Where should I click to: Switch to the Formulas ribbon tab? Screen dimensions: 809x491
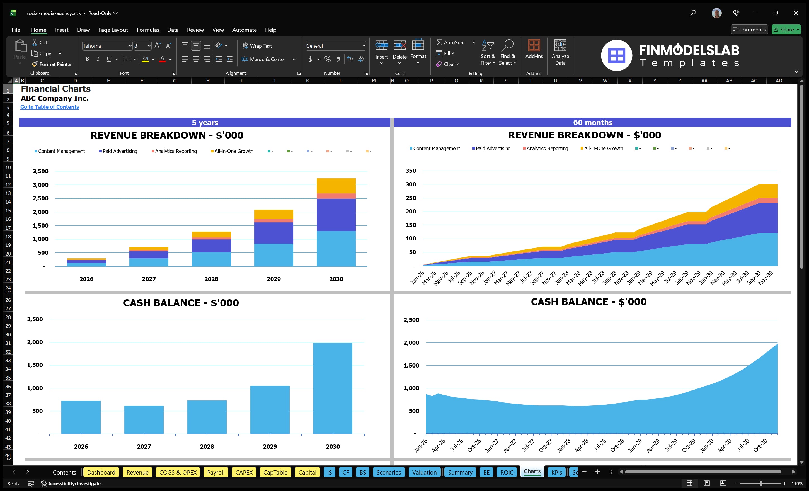click(148, 30)
